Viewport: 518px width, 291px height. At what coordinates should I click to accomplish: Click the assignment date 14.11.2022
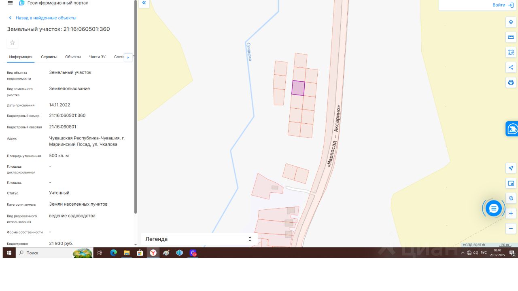coord(59,105)
